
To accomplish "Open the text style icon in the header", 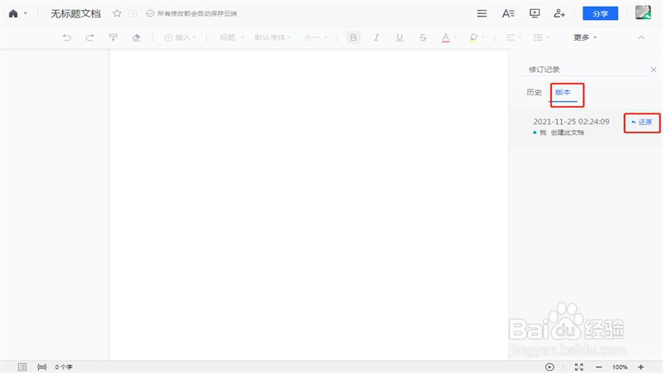I will point(508,13).
